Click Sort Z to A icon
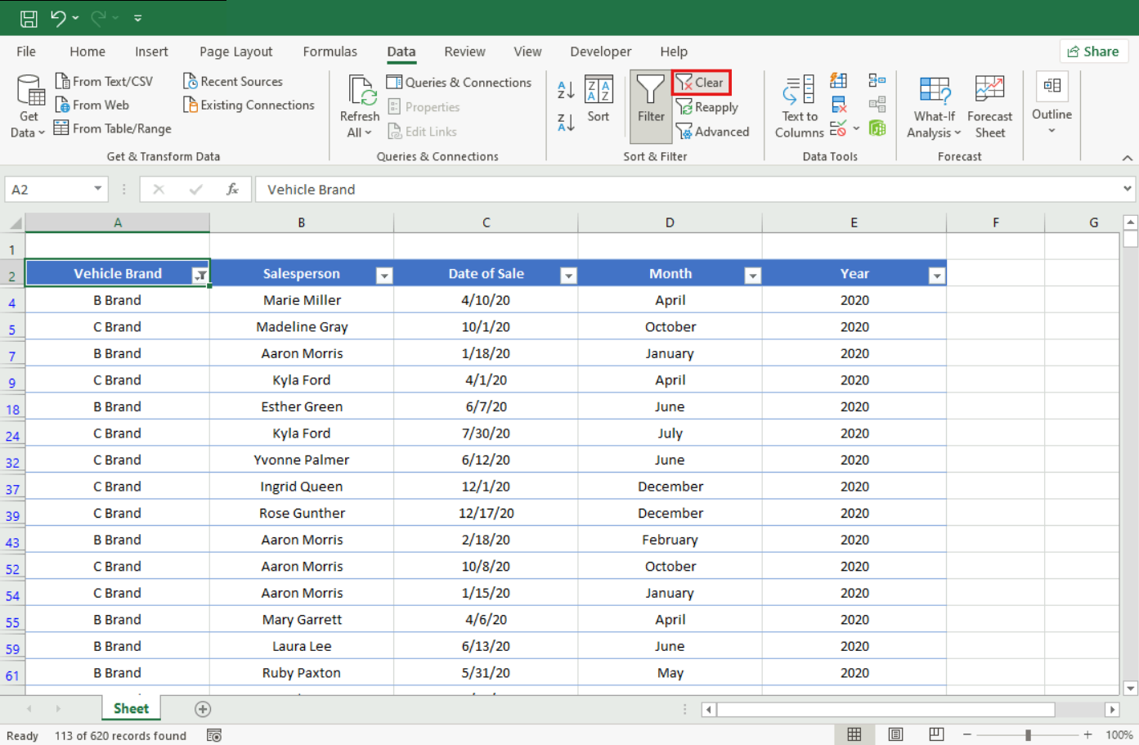 point(566,123)
